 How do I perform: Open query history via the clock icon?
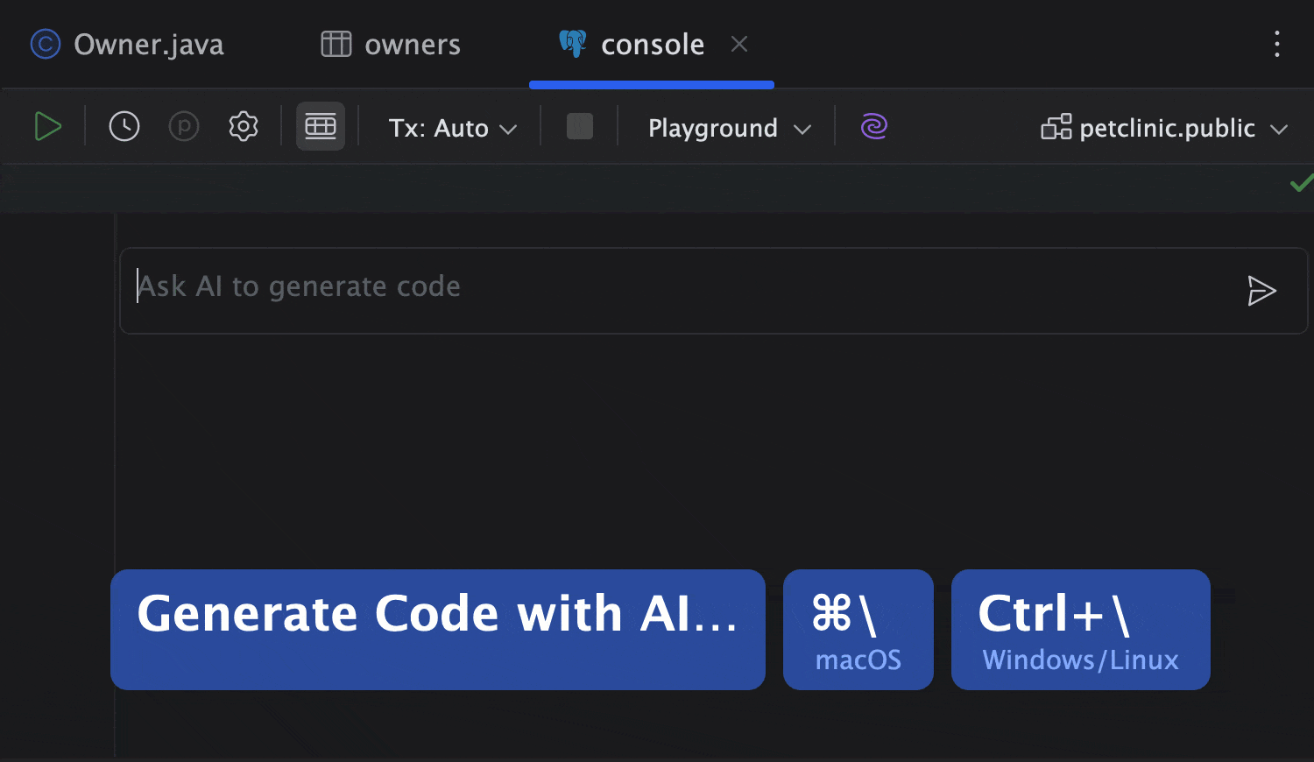[124, 127]
